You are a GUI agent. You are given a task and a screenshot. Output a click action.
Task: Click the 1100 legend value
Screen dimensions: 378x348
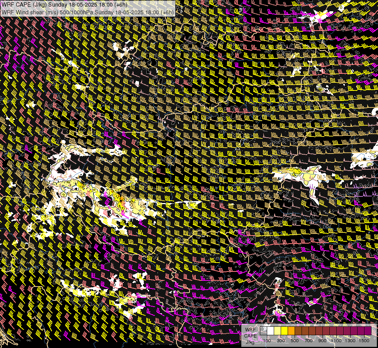pos(336,341)
